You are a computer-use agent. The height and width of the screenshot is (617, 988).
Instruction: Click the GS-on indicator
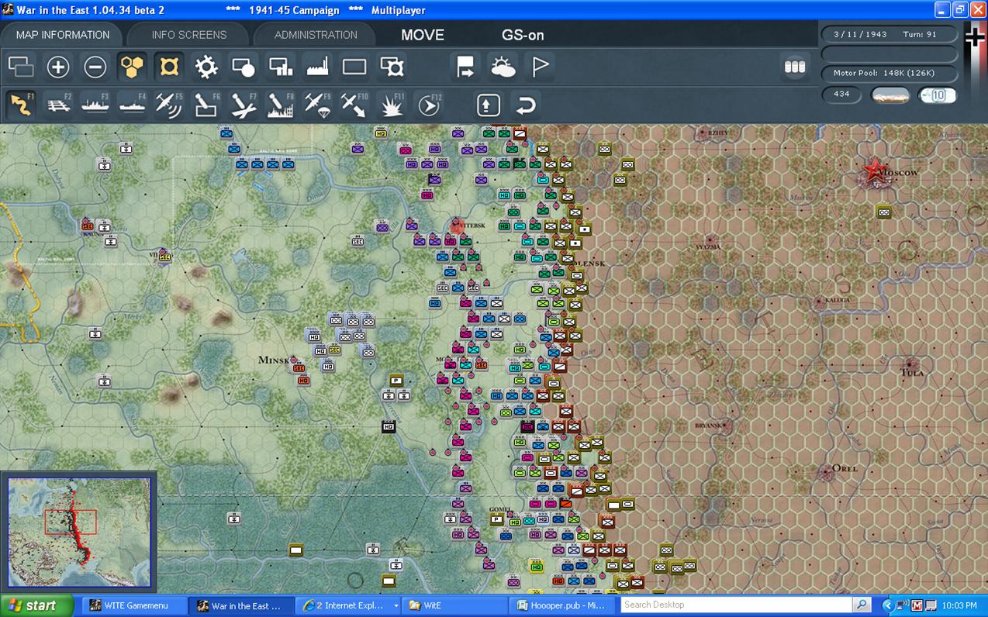coord(523,35)
